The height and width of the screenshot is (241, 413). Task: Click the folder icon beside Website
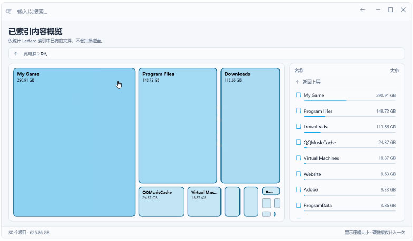click(298, 174)
